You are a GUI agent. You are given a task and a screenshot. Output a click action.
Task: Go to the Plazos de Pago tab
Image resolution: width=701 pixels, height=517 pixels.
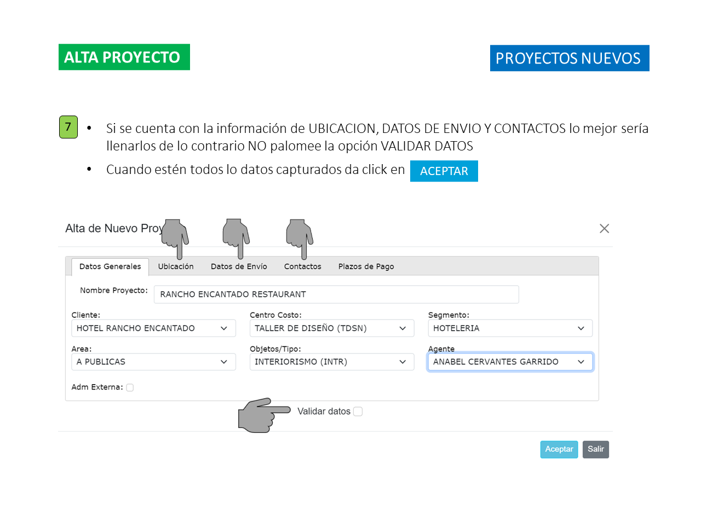point(366,266)
